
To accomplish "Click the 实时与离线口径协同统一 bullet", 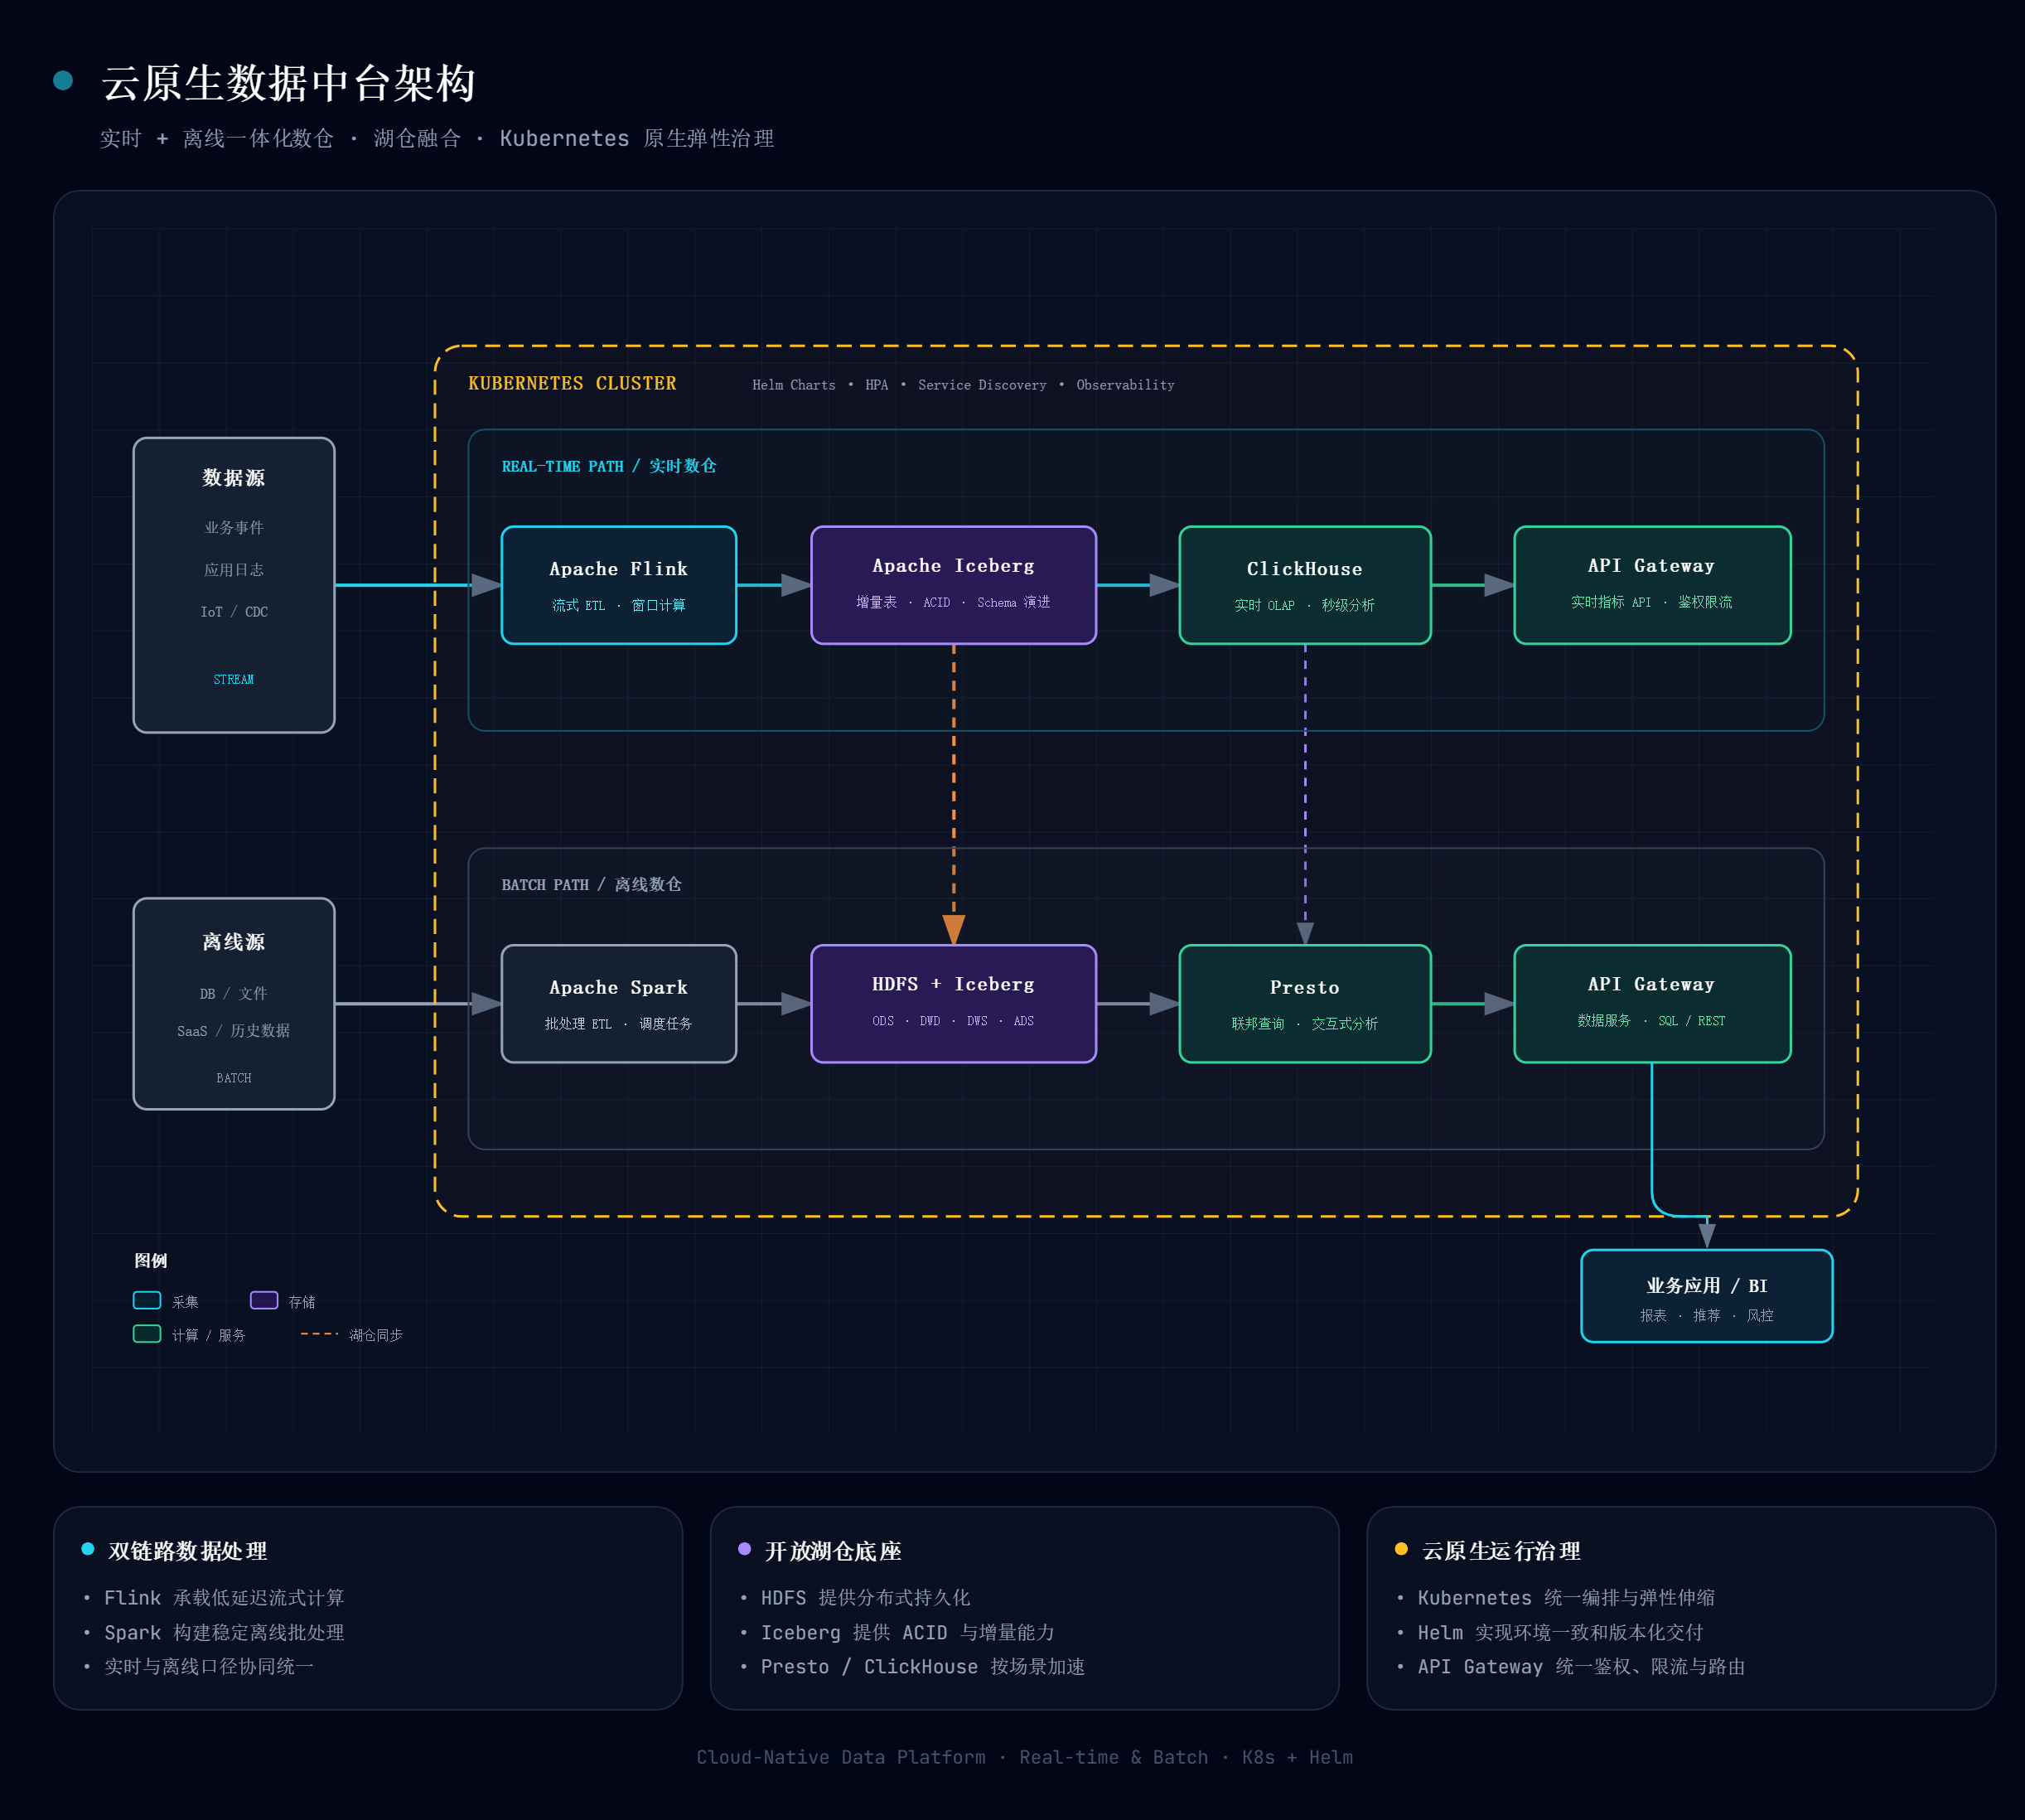I will [x=209, y=1666].
